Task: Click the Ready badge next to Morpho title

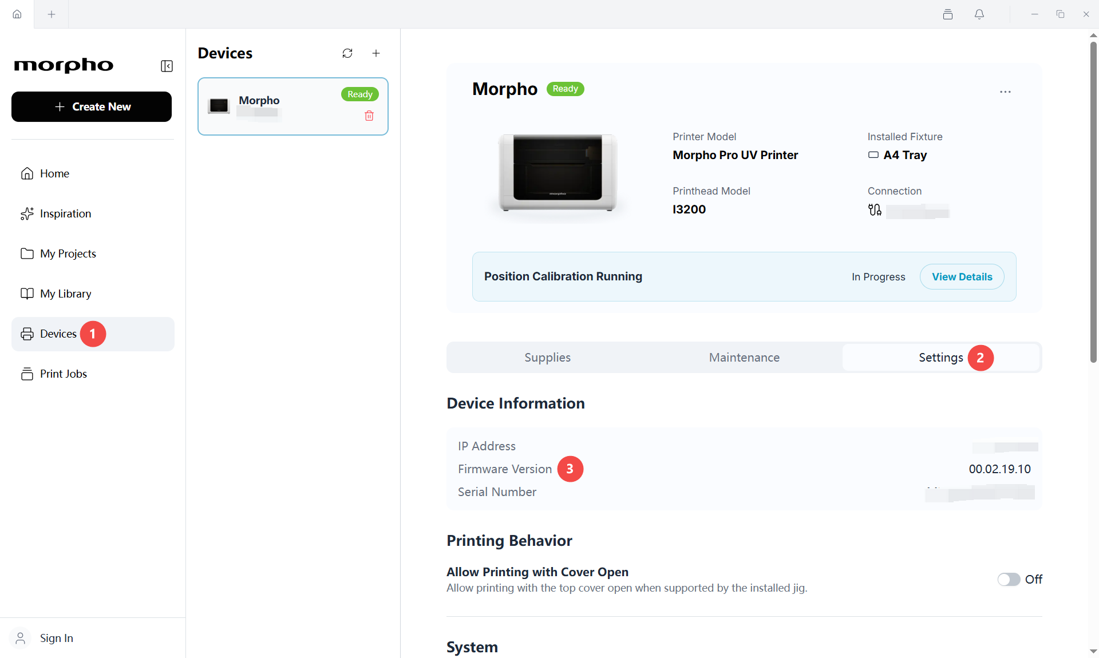Action: click(565, 89)
